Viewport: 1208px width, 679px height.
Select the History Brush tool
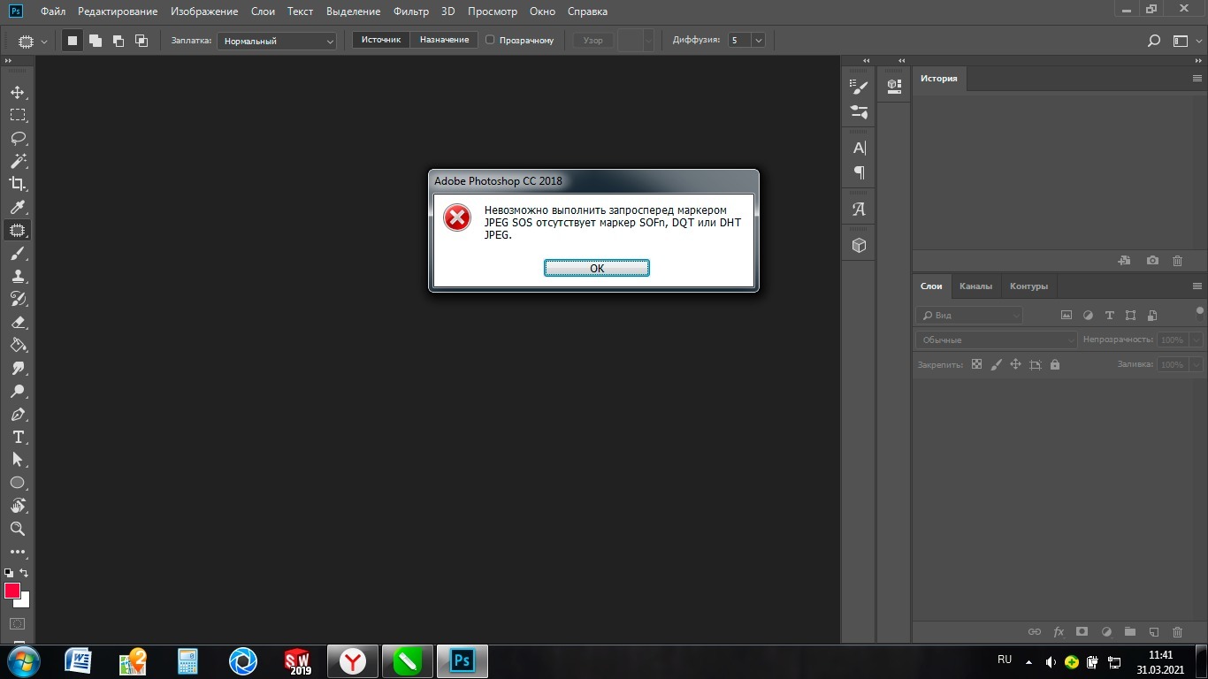click(x=18, y=299)
